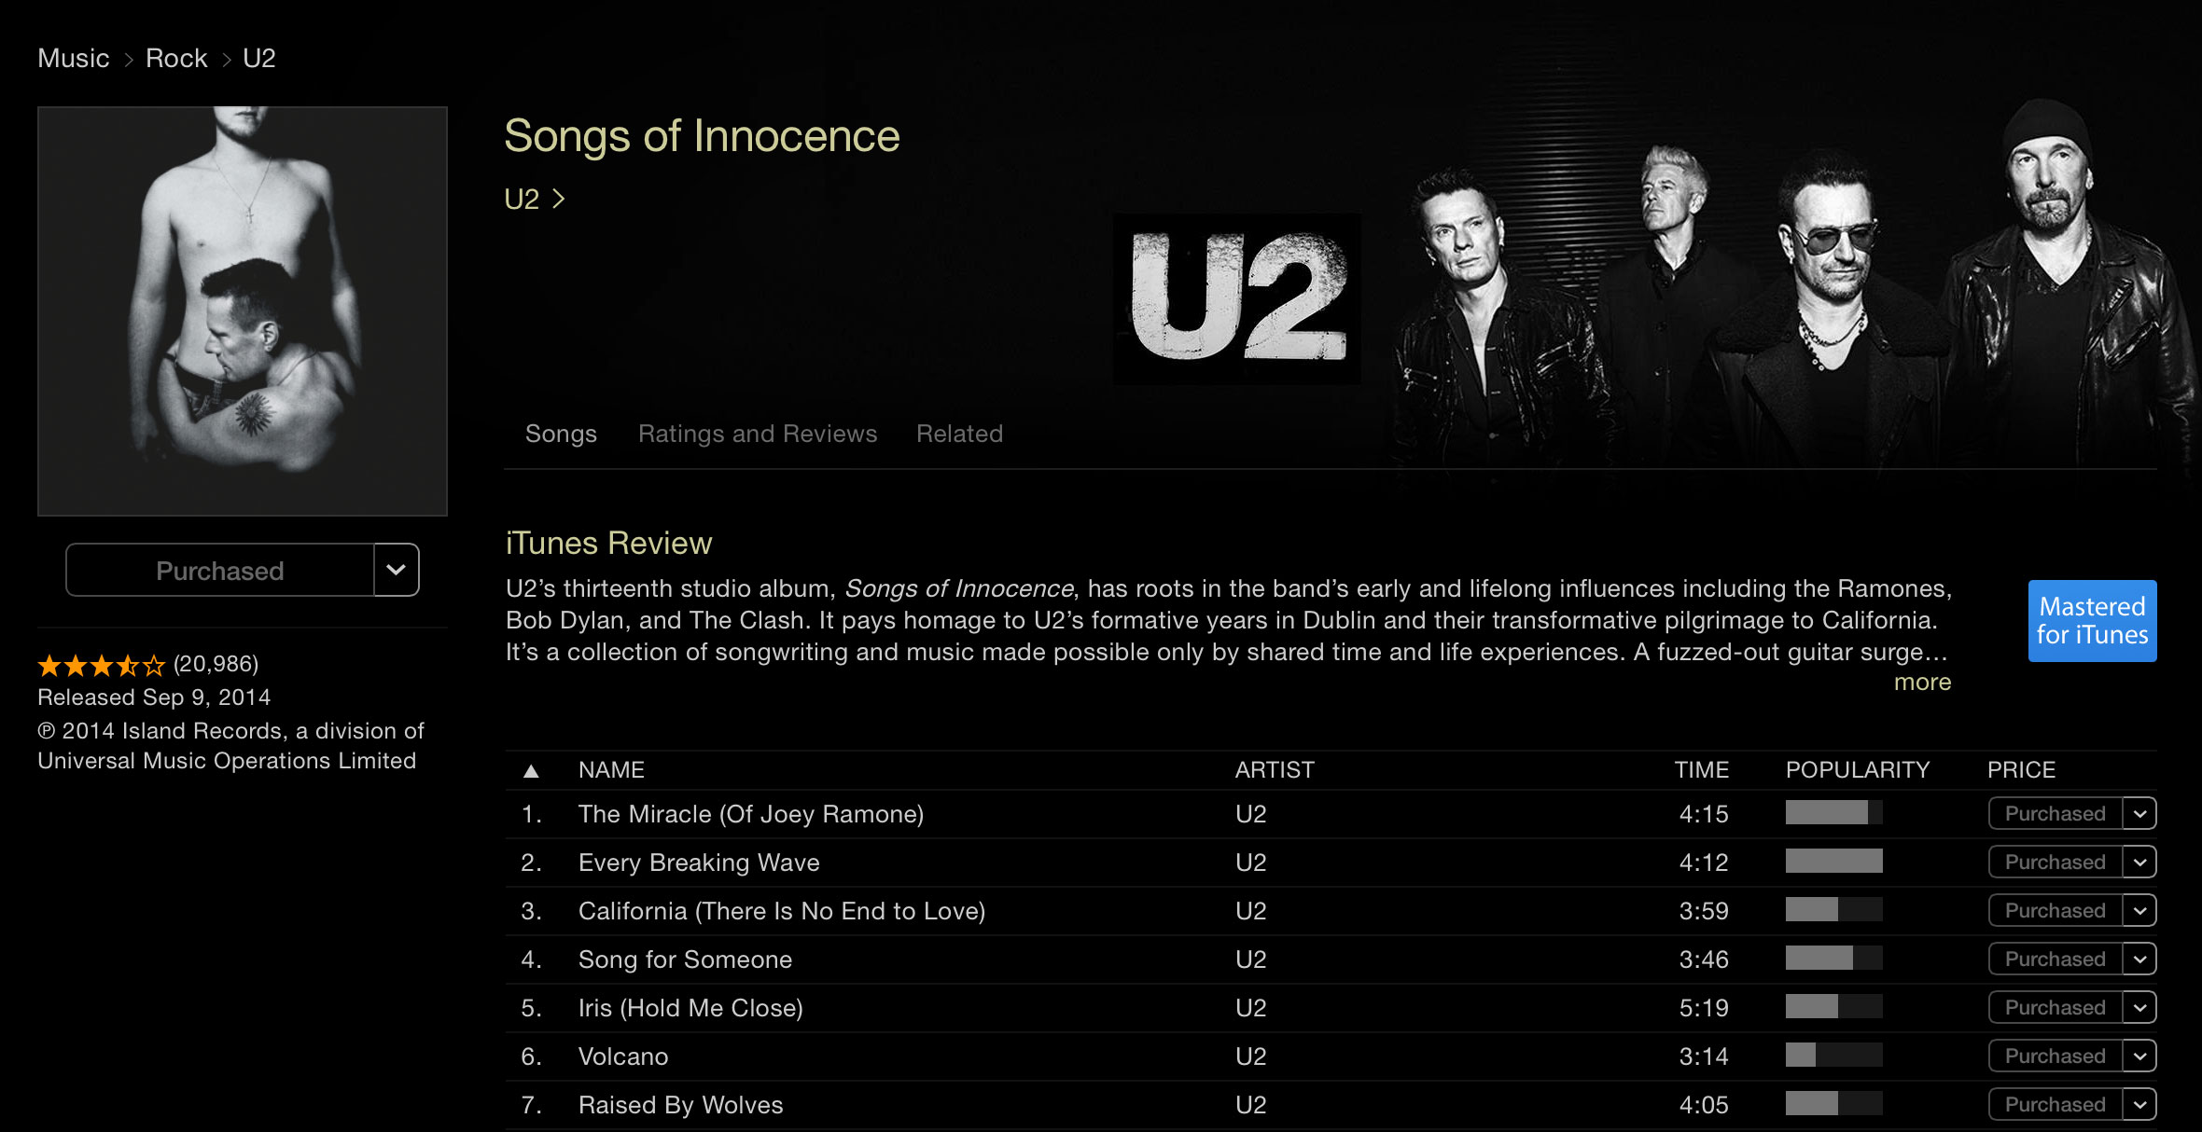This screenshot has width=2202, height=1132.
Task: Open the Songs of Innocence album artwork
Action: [x=243, y=311]
